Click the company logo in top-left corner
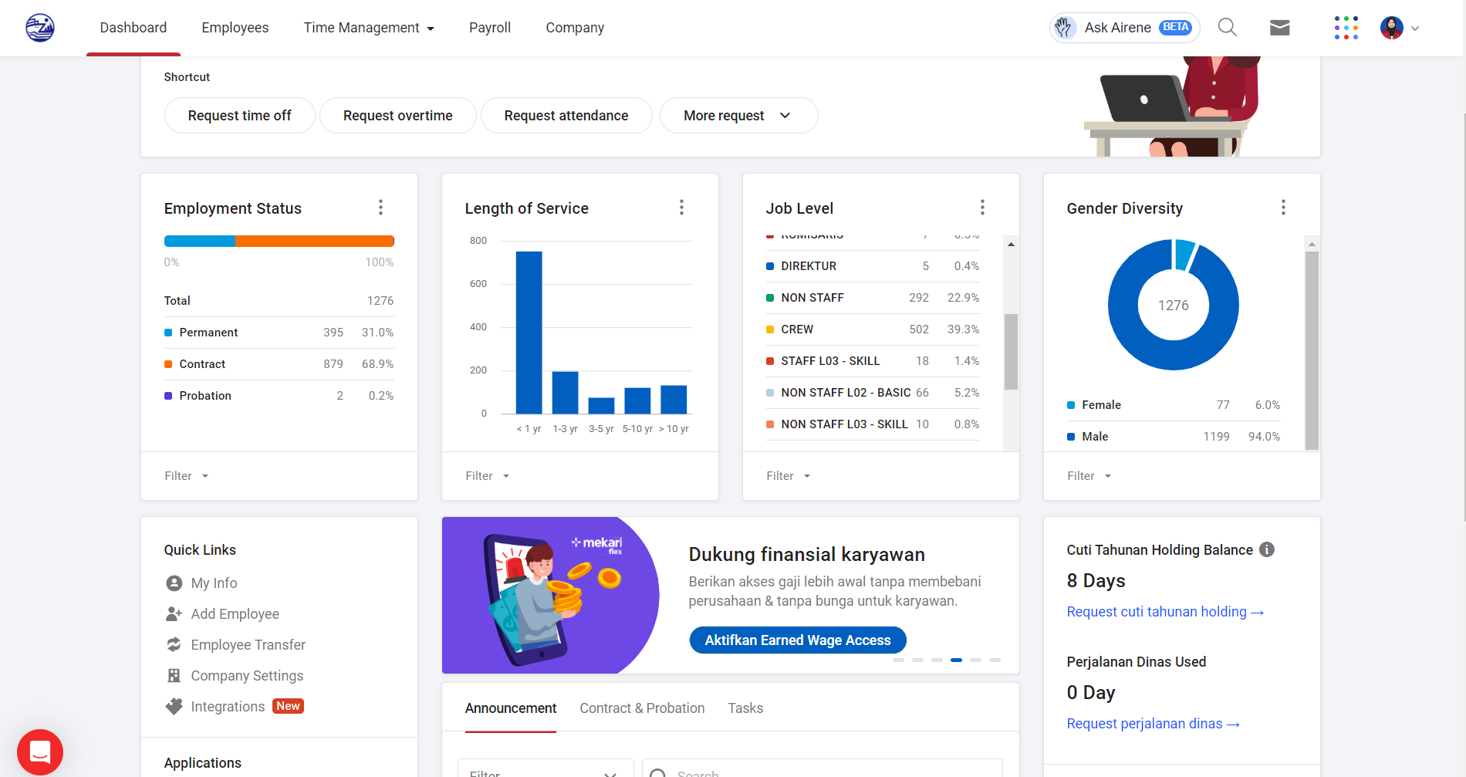 pyautogui.click(x=40, y=28)
